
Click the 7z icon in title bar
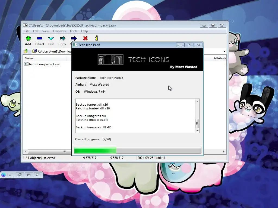click(25, 25)
